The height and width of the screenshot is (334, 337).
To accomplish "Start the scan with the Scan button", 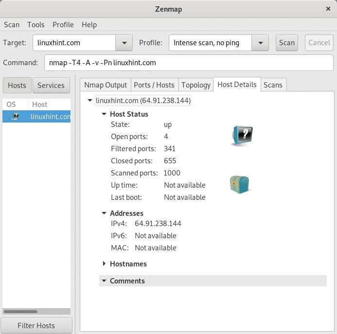I will (287, 43).
